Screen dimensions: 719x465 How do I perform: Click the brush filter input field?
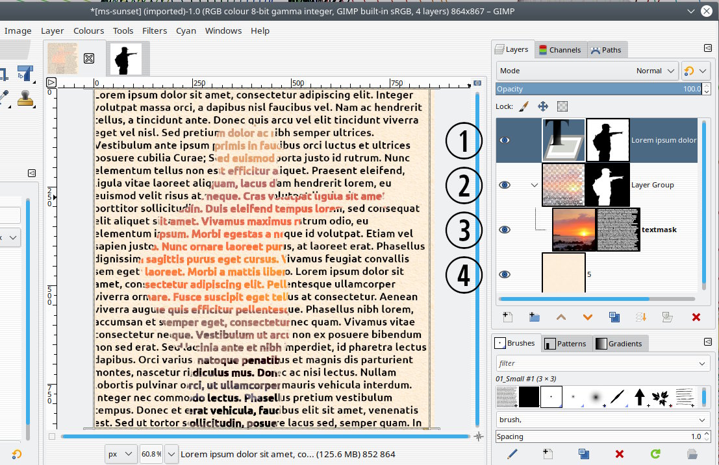596,363
